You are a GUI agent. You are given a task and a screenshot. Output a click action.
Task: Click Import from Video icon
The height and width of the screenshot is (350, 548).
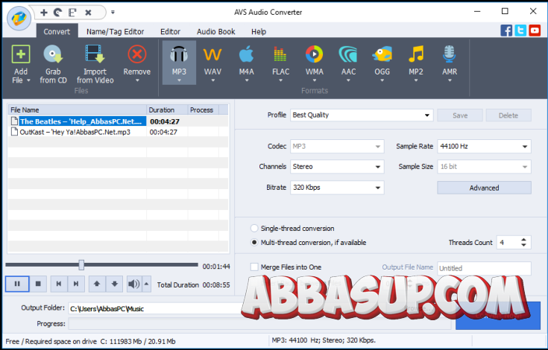[x=95, y=54]
